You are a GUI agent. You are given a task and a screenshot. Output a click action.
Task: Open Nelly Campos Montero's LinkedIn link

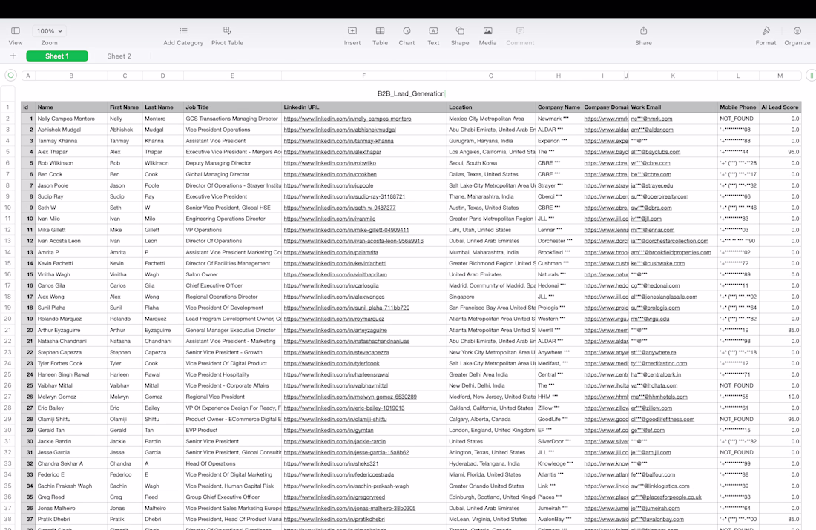pos(347,119)
